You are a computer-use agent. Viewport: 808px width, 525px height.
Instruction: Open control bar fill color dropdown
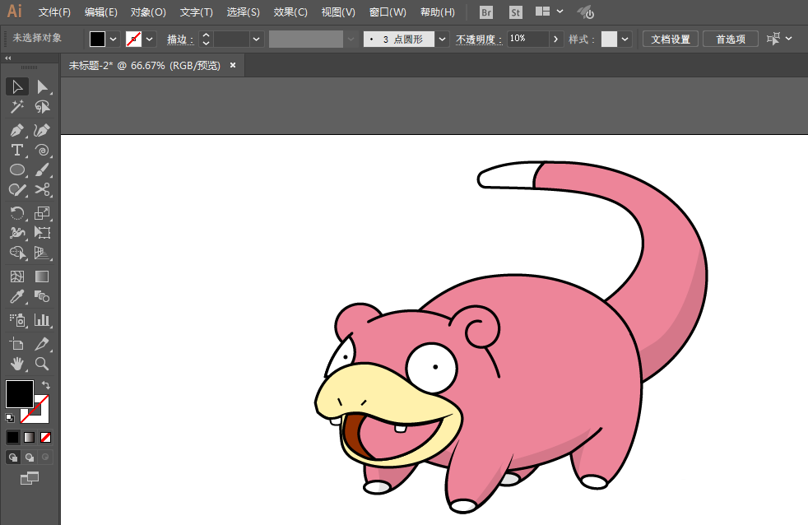click(x=114, y=39)
